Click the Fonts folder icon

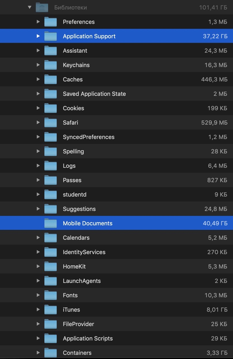[50, 295]
